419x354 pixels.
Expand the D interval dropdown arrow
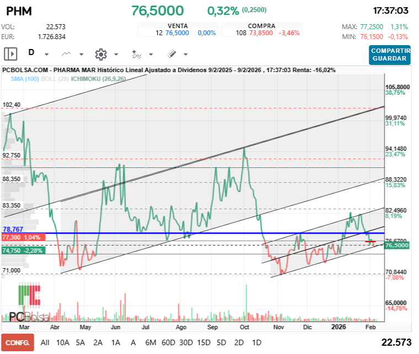(x=47, y=55)
